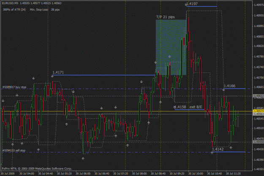Click '30 Jul 04:00' on the time axis
Screen dimensions: 264x176
point(27,173)
